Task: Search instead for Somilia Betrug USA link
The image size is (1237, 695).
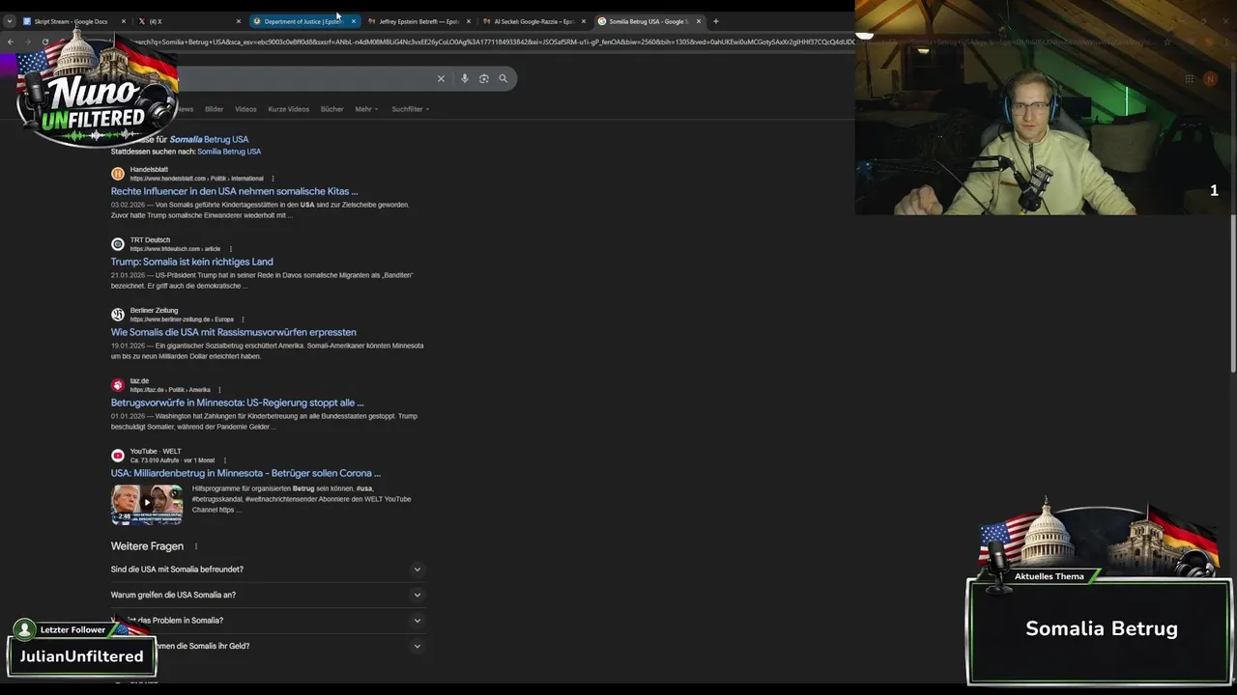Action: 229,152
